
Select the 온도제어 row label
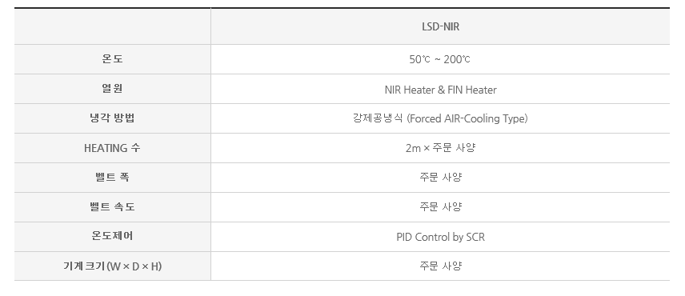[x=112, y=236]
